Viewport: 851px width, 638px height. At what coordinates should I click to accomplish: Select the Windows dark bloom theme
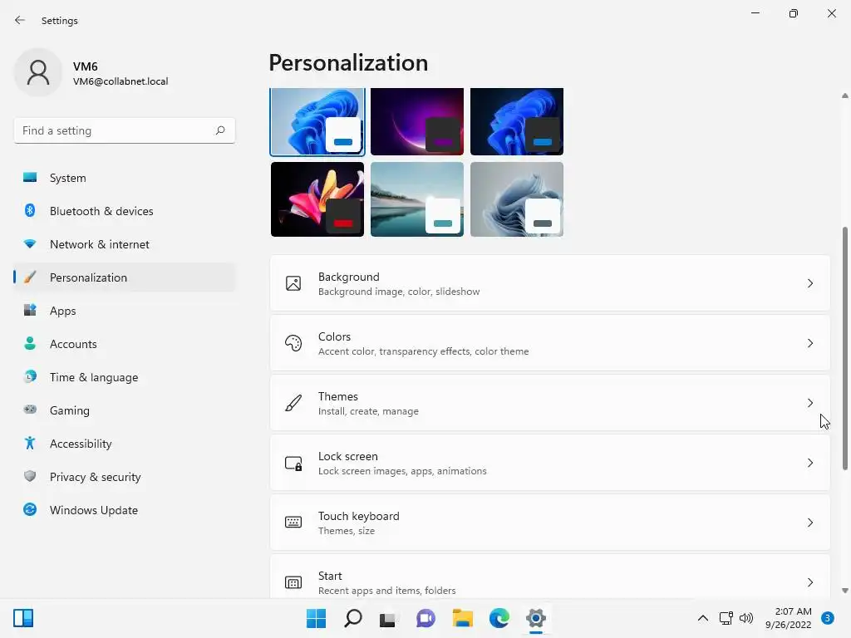tap(517, 121)
